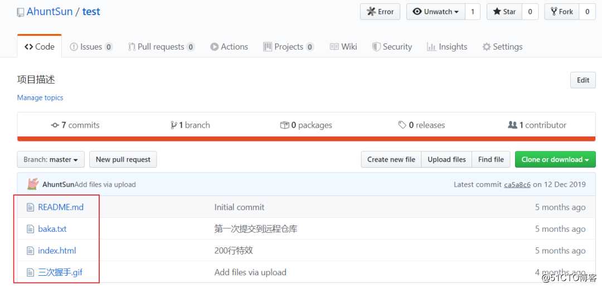Click the Error button
The width and height of the screenshot is (602, 288).
coord(380,12)
